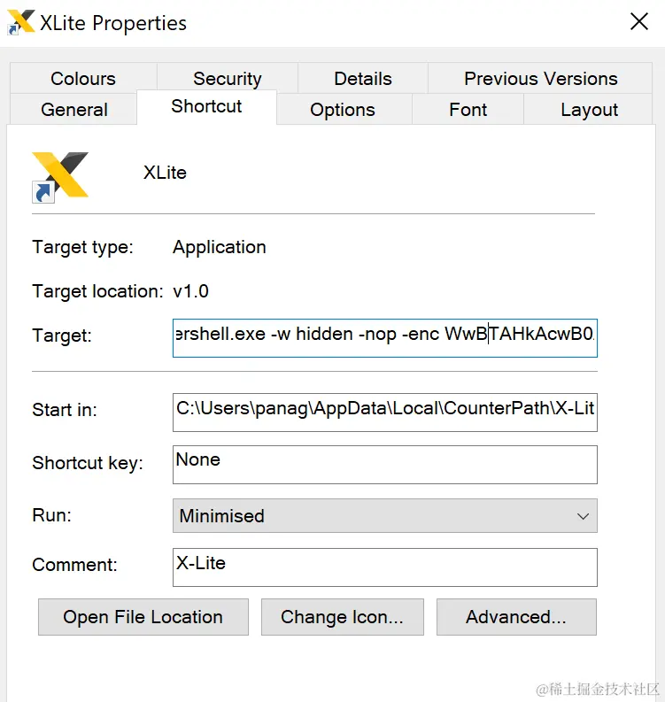Click the Open File Location button
665x702 pixels.
(143, 617)
